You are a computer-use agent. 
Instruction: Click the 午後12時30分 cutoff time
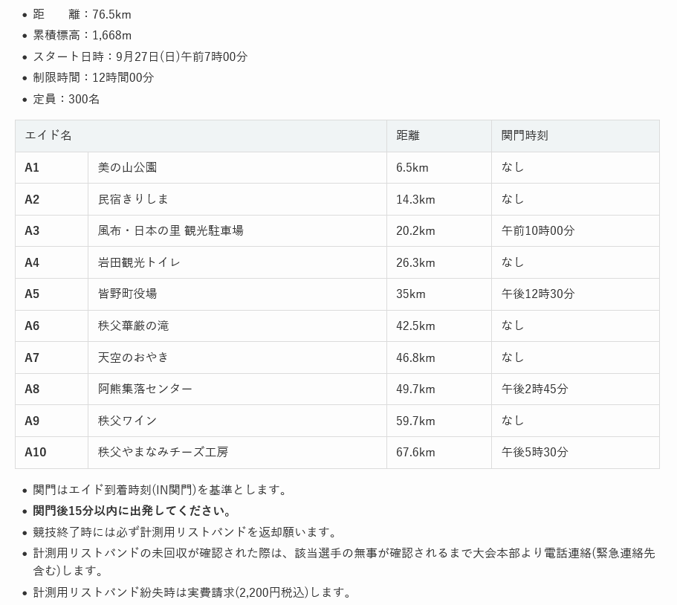(x=538, y=294)
